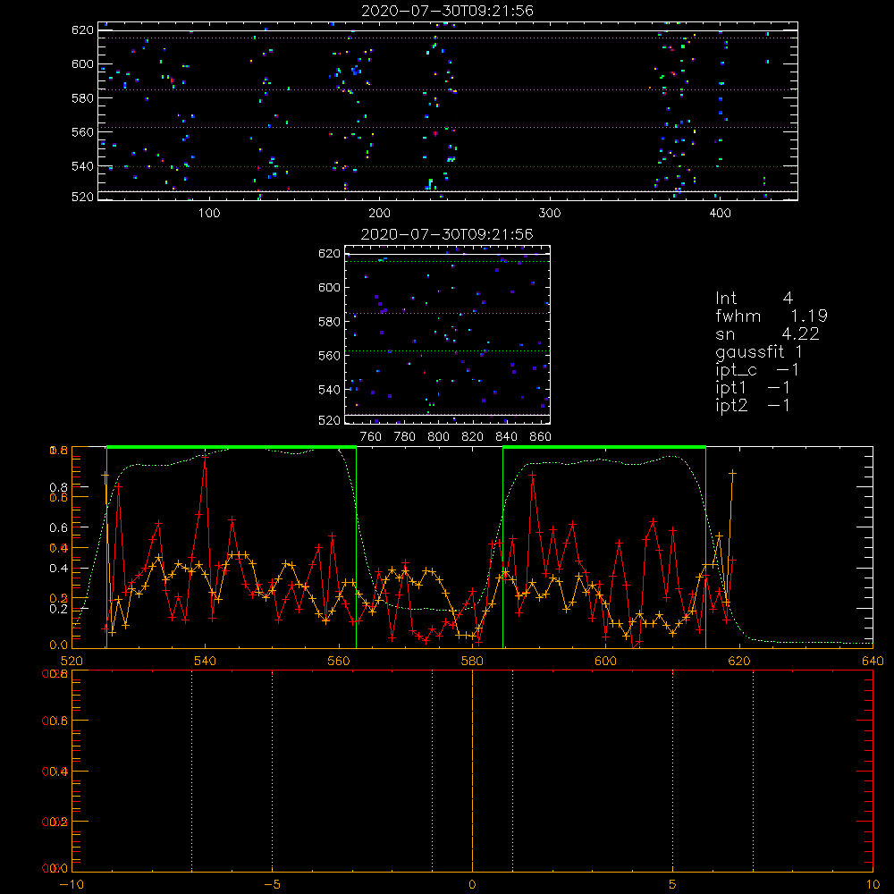
Task: Click x-axis label 200 of the wide image
Action: click(379, 214)
